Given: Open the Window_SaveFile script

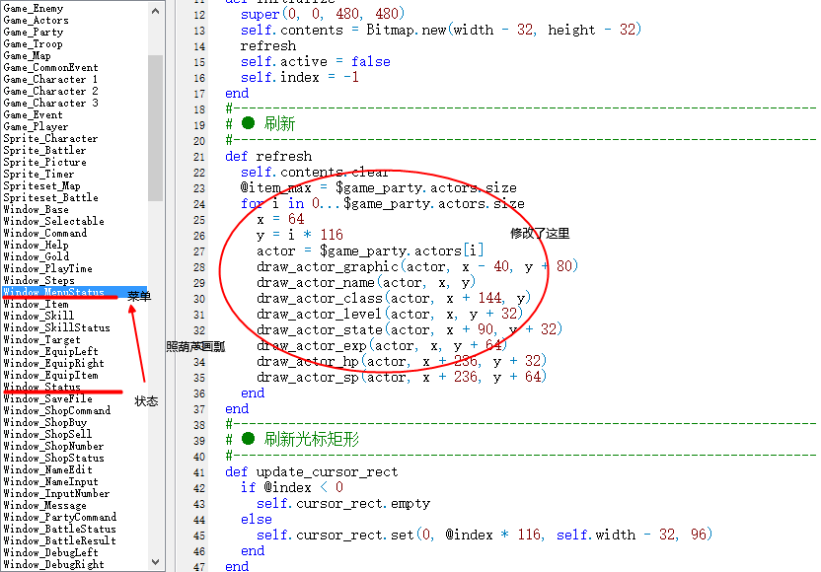Looking at the screenshot, I should 47,398.
